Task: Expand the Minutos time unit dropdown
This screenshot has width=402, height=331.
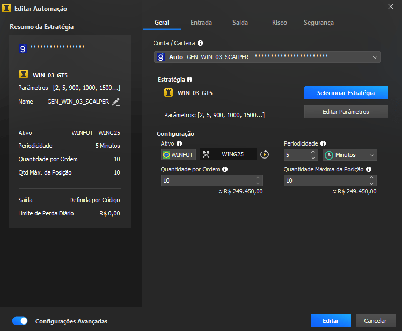Action: tap(349, 155)
